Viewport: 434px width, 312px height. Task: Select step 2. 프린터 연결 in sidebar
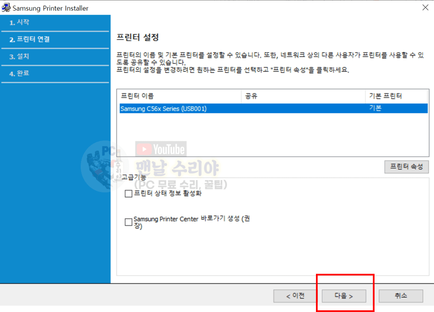(55, 39)
